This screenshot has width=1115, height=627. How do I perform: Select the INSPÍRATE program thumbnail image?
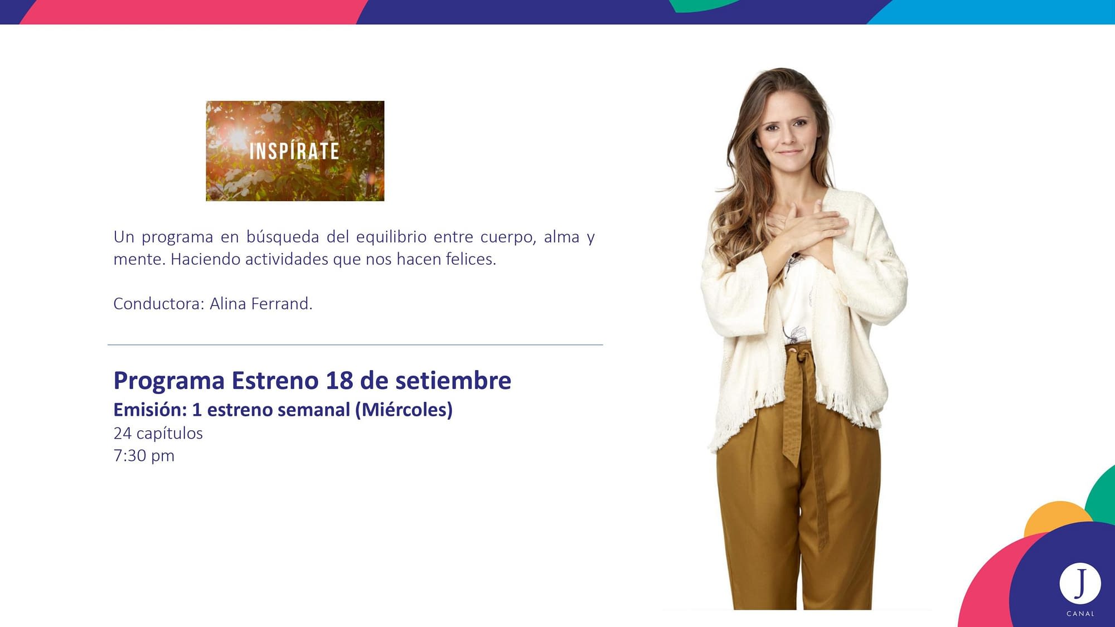(295, 151)
